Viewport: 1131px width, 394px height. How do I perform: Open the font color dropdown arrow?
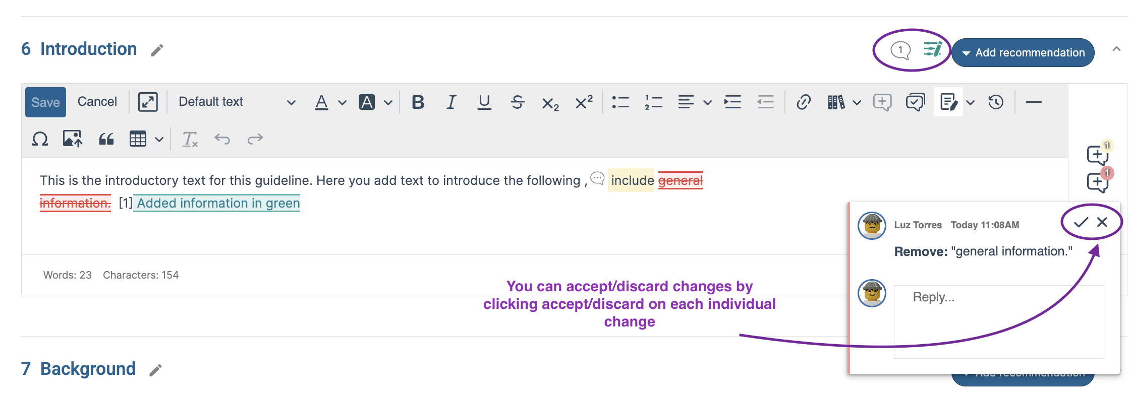pyautogui.click(x=343, y=103)
